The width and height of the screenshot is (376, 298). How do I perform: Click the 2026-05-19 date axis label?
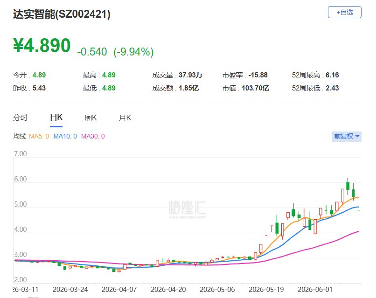tap(266, 289)
